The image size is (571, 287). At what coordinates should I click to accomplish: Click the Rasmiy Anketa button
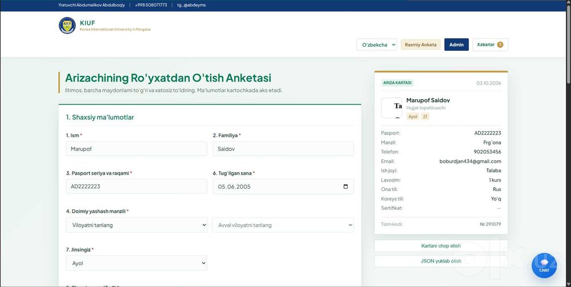click(x=421, y=45)
